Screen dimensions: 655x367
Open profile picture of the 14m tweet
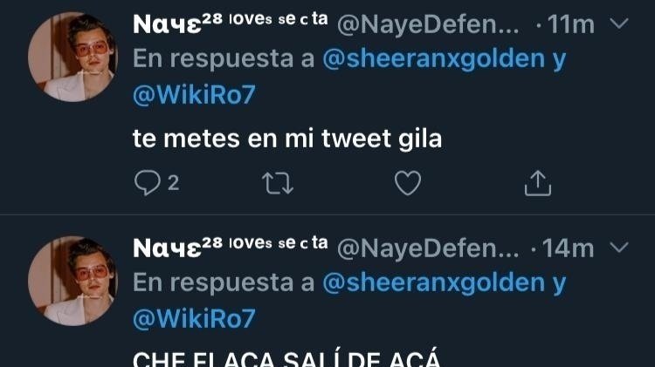(x=72, y=281)
